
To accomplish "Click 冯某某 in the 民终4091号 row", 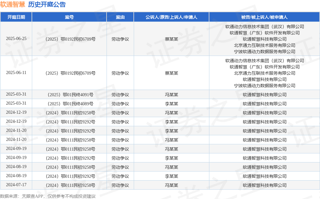I will [x=172, y=95].
